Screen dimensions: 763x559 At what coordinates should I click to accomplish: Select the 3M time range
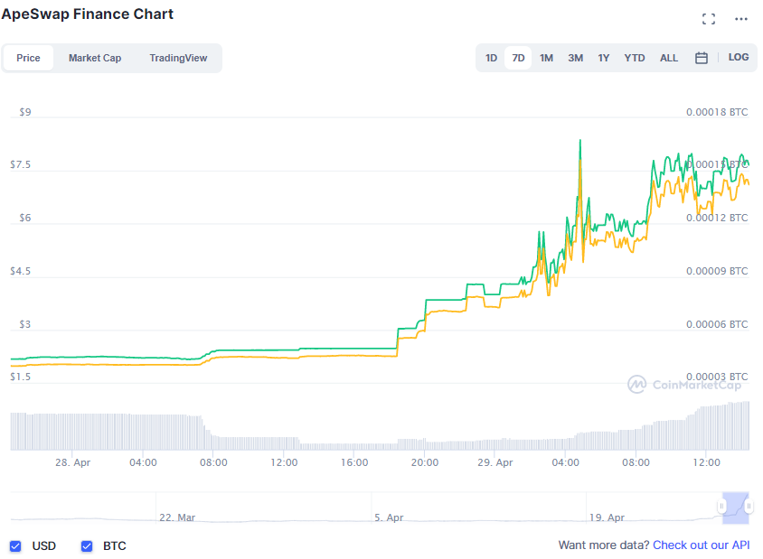tap(575, 58)
